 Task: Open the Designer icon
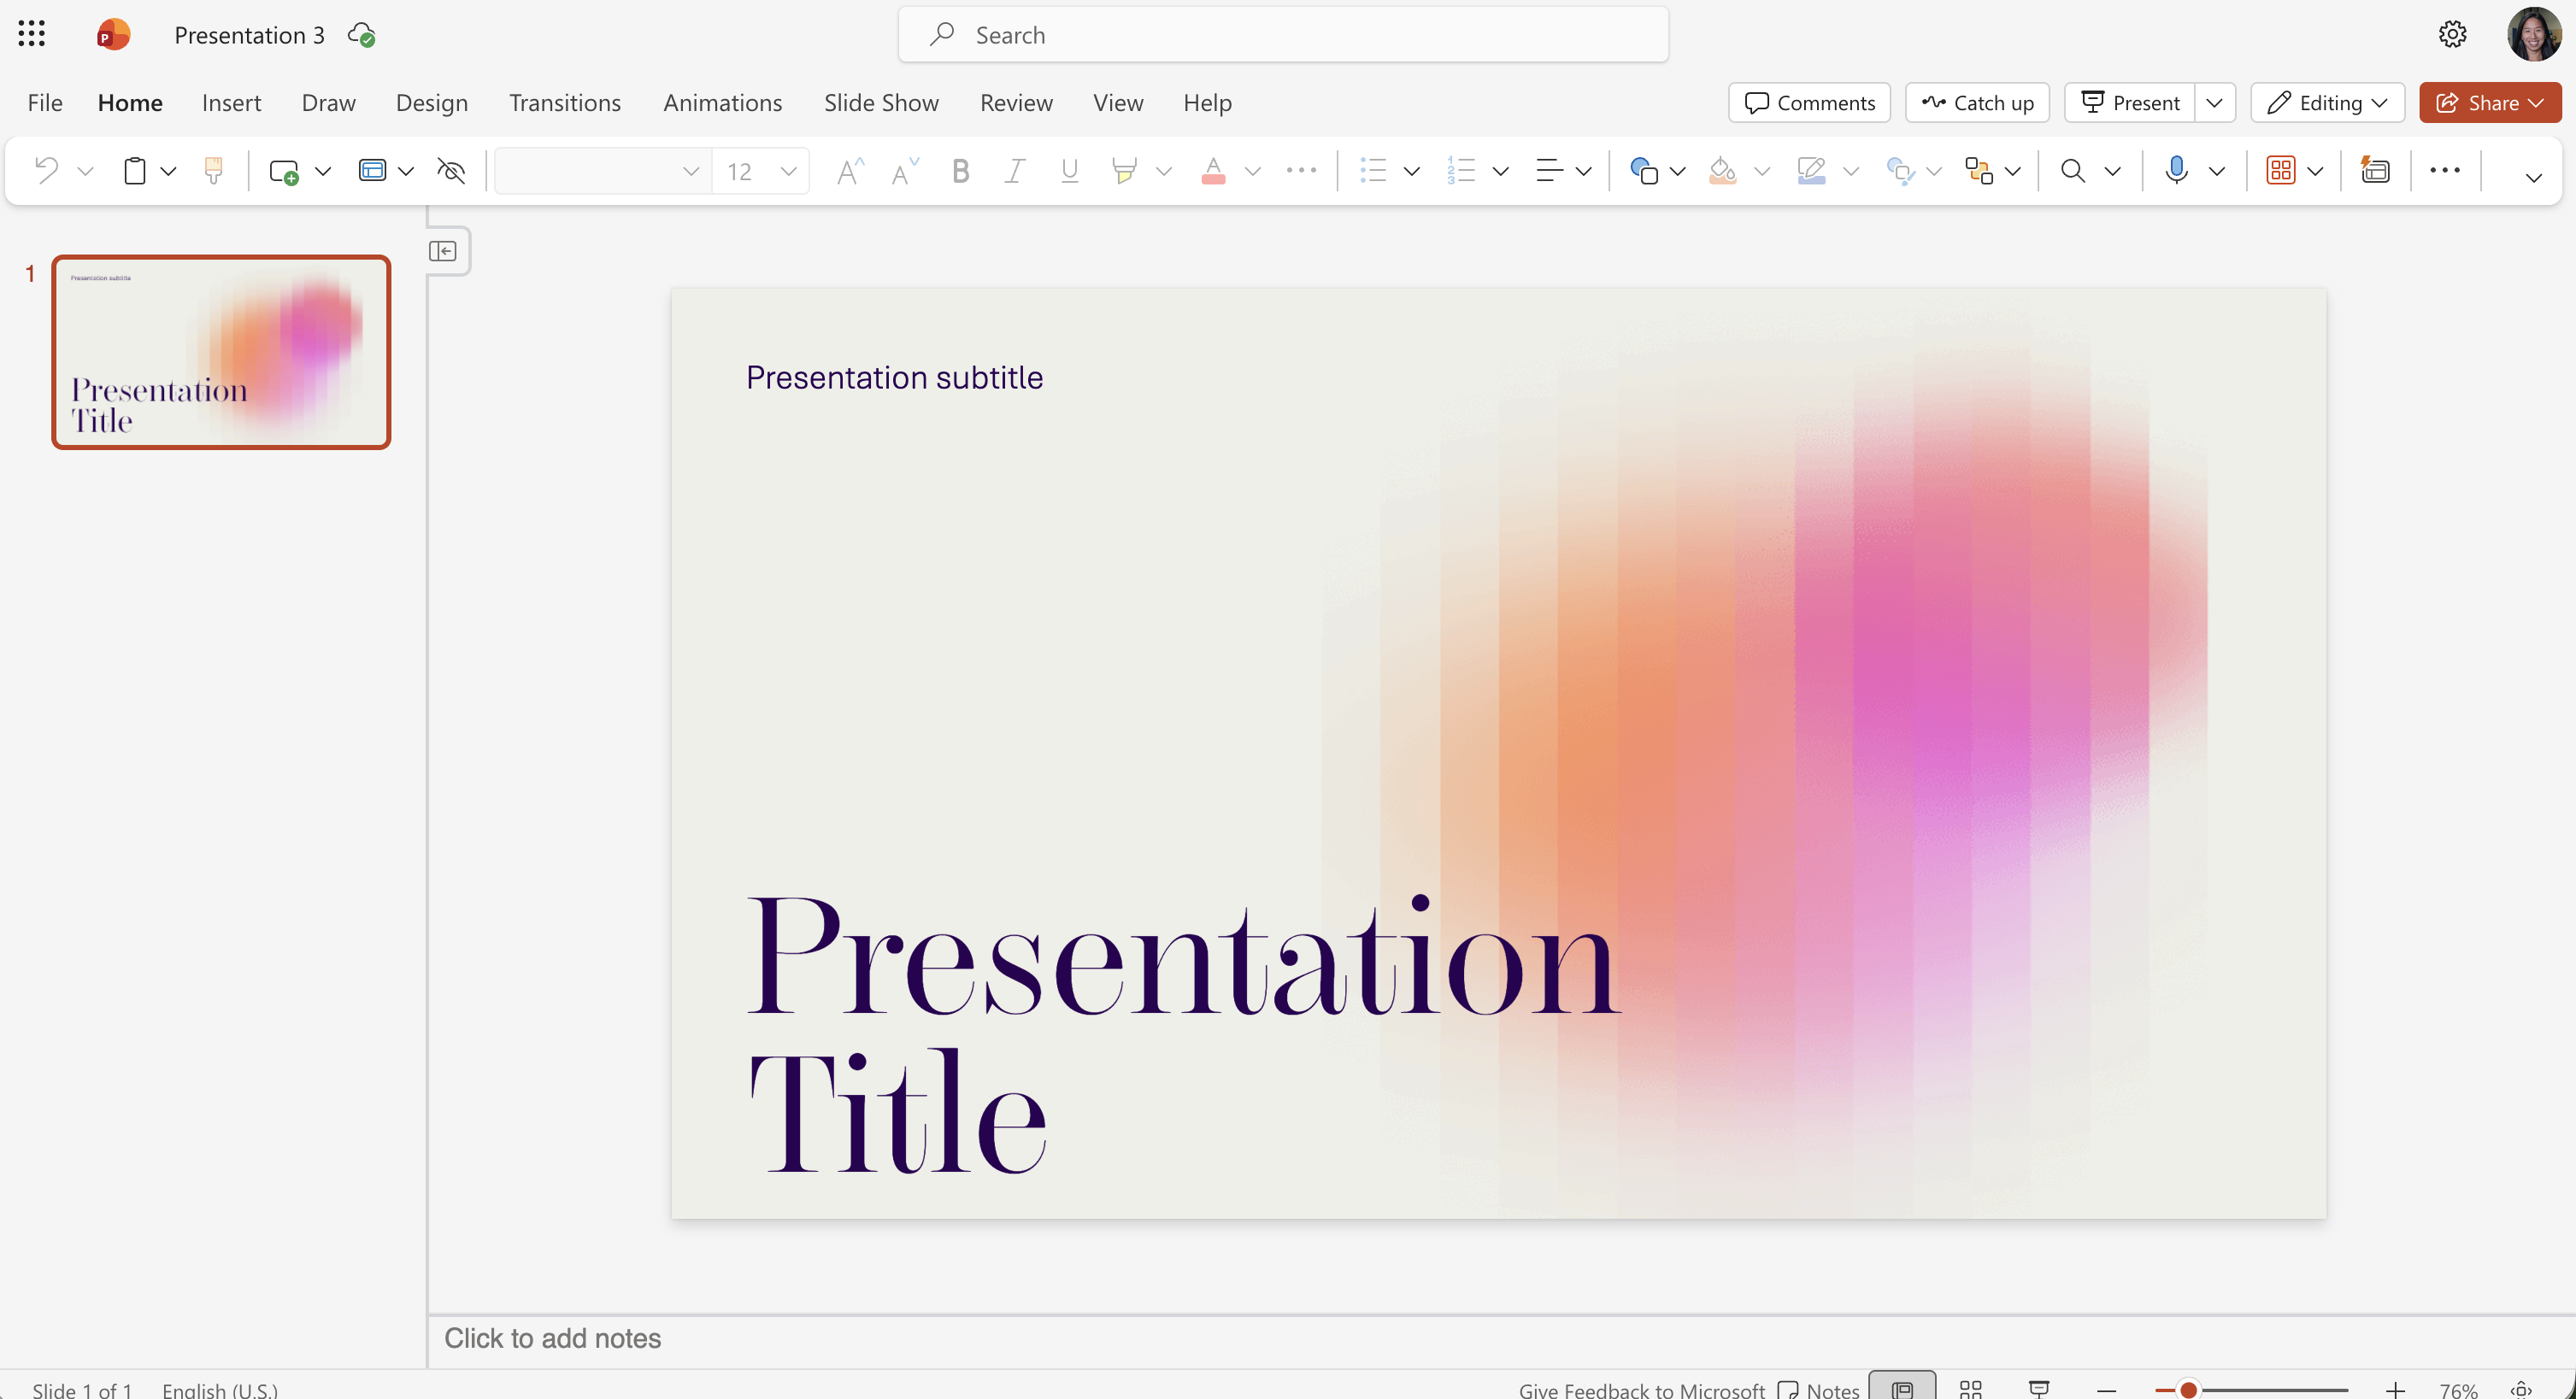(x=2280, y=171)
